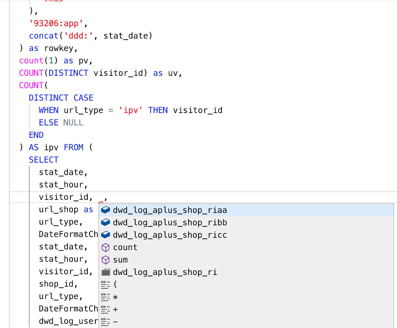397x328 pixels.
Task: Select the plus operator suggestion
Action: coord(246,309)
